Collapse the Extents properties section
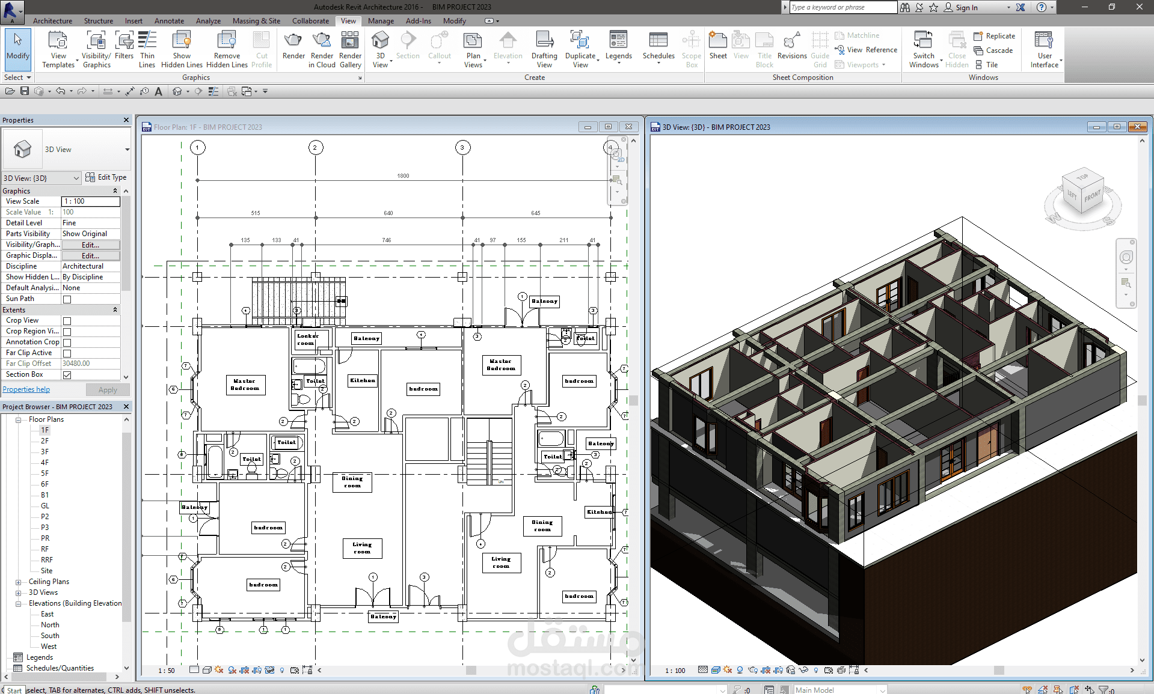1154x694 pixels. click(115, 310)
